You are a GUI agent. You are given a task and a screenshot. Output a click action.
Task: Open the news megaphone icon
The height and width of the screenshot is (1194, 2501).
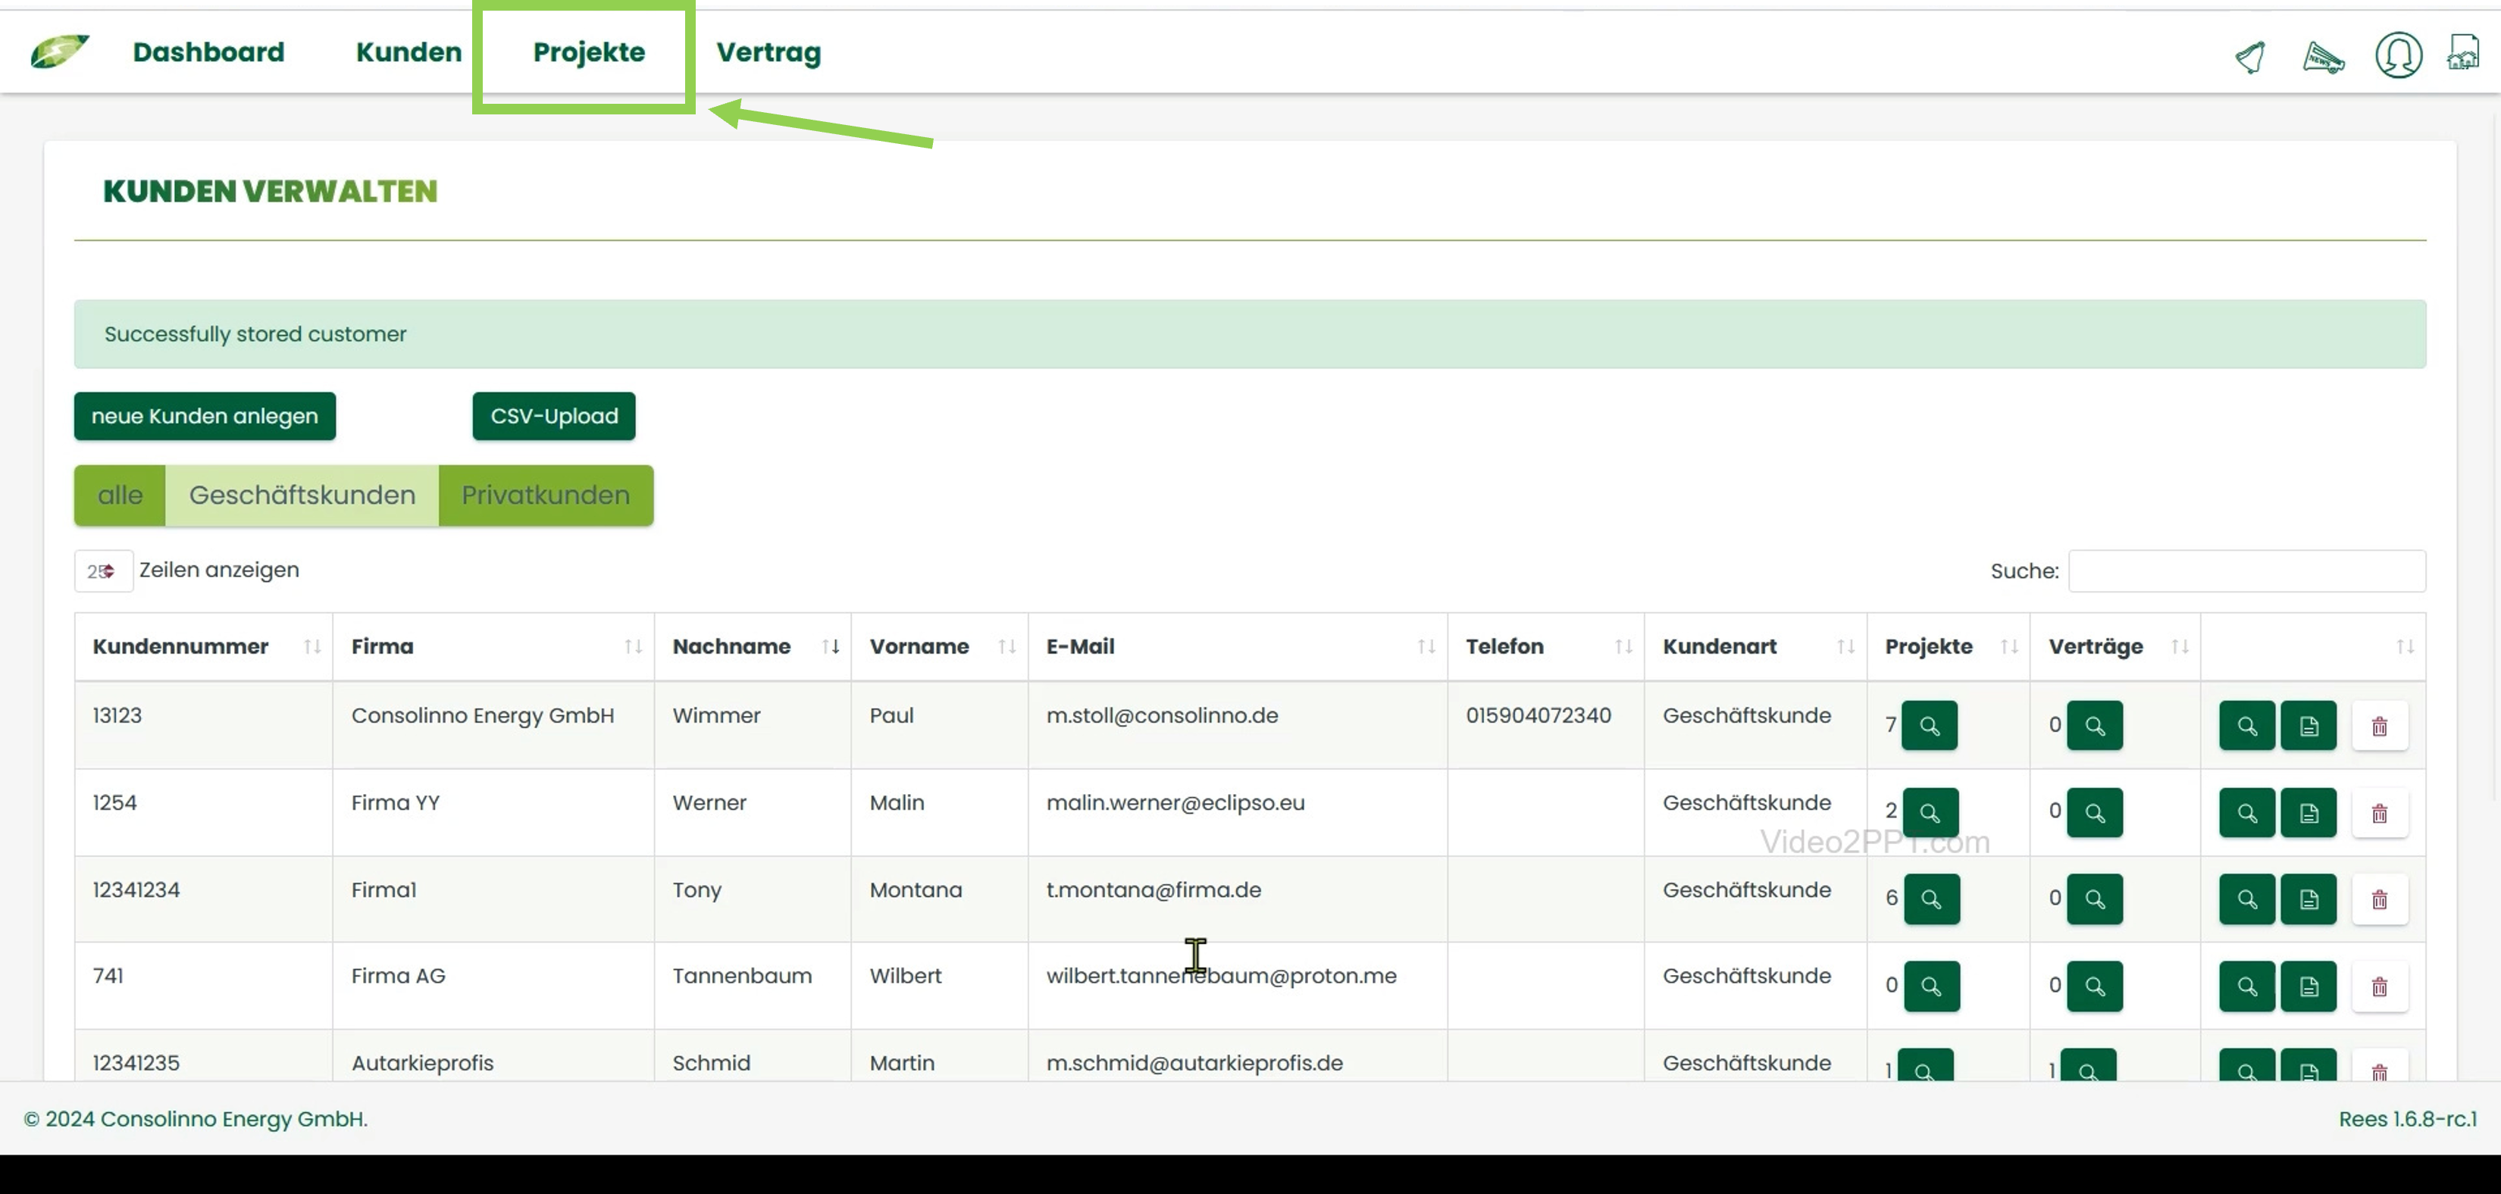pyautogui.click(x=2324, y=56)
